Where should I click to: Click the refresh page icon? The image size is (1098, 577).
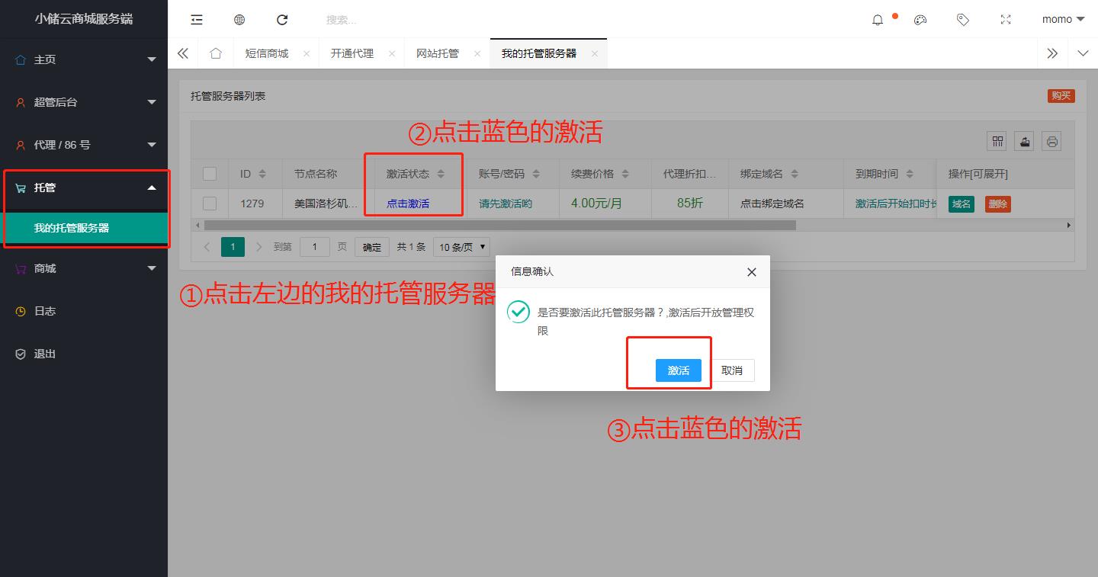(282, 20)
